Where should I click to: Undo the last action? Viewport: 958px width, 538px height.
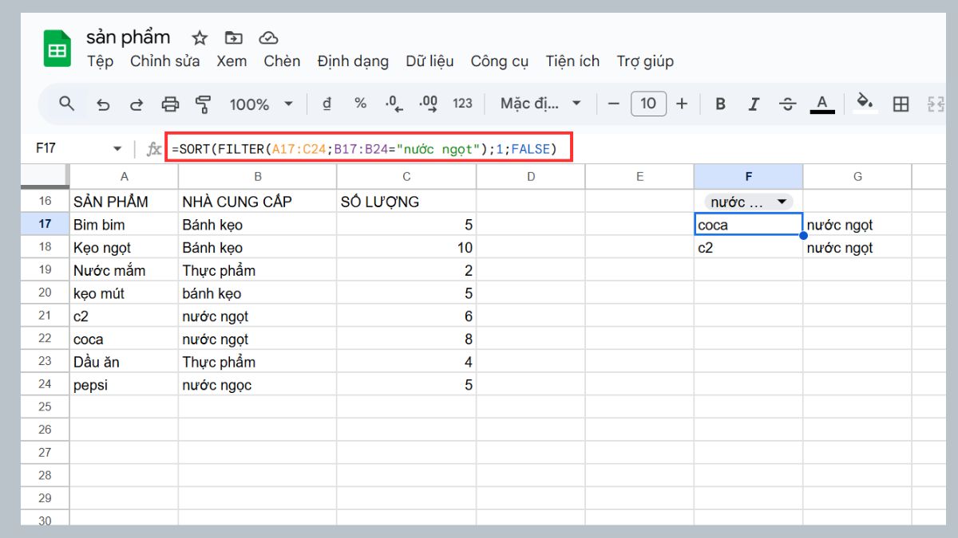tap(104, 104)
